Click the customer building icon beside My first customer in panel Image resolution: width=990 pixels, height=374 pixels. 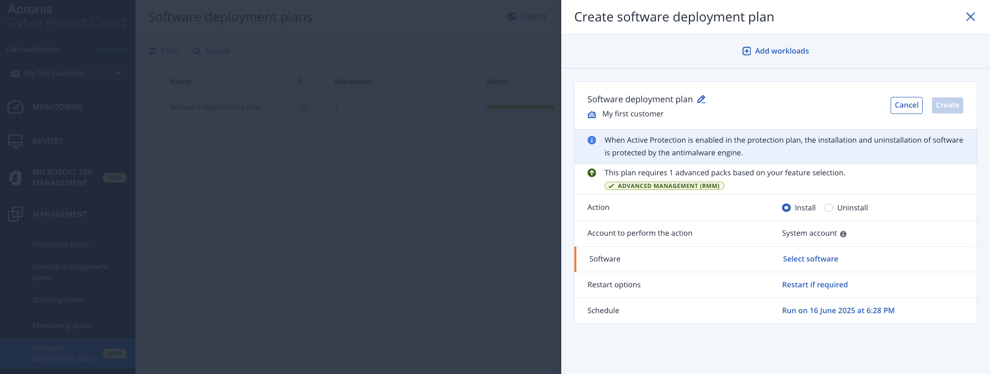(x=591, y=114)
